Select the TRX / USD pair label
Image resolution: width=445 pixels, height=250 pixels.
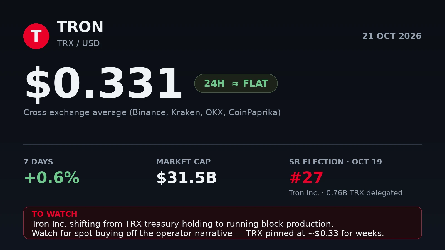pos(78,43)
